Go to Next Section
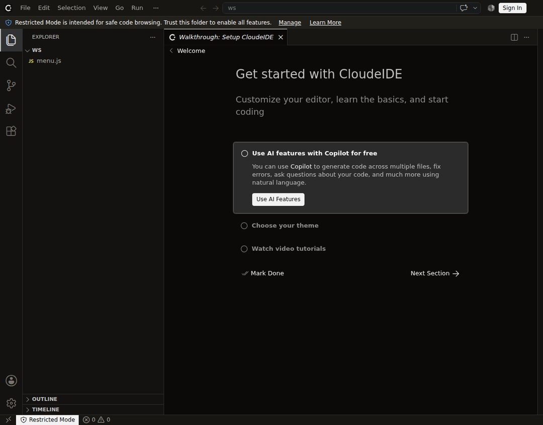Viewport: 543px width, 425px height. 435,273
